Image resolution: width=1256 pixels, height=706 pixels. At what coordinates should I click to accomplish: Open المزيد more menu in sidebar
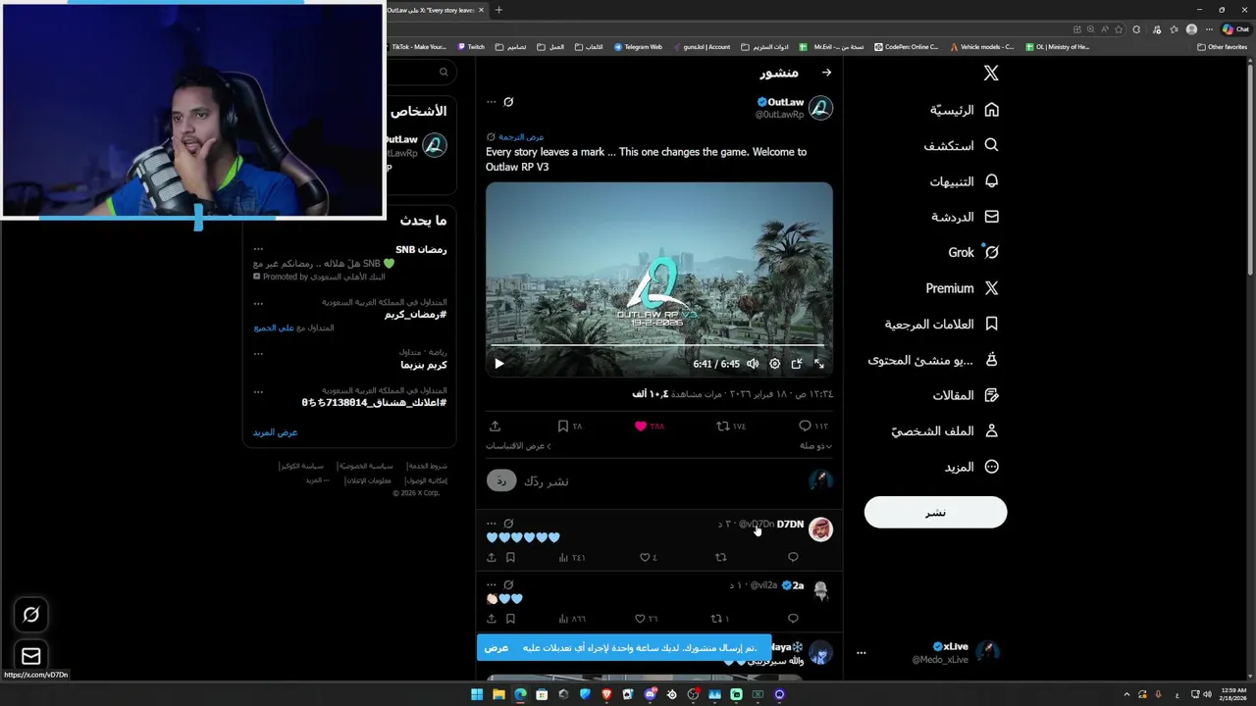(971, 467)
